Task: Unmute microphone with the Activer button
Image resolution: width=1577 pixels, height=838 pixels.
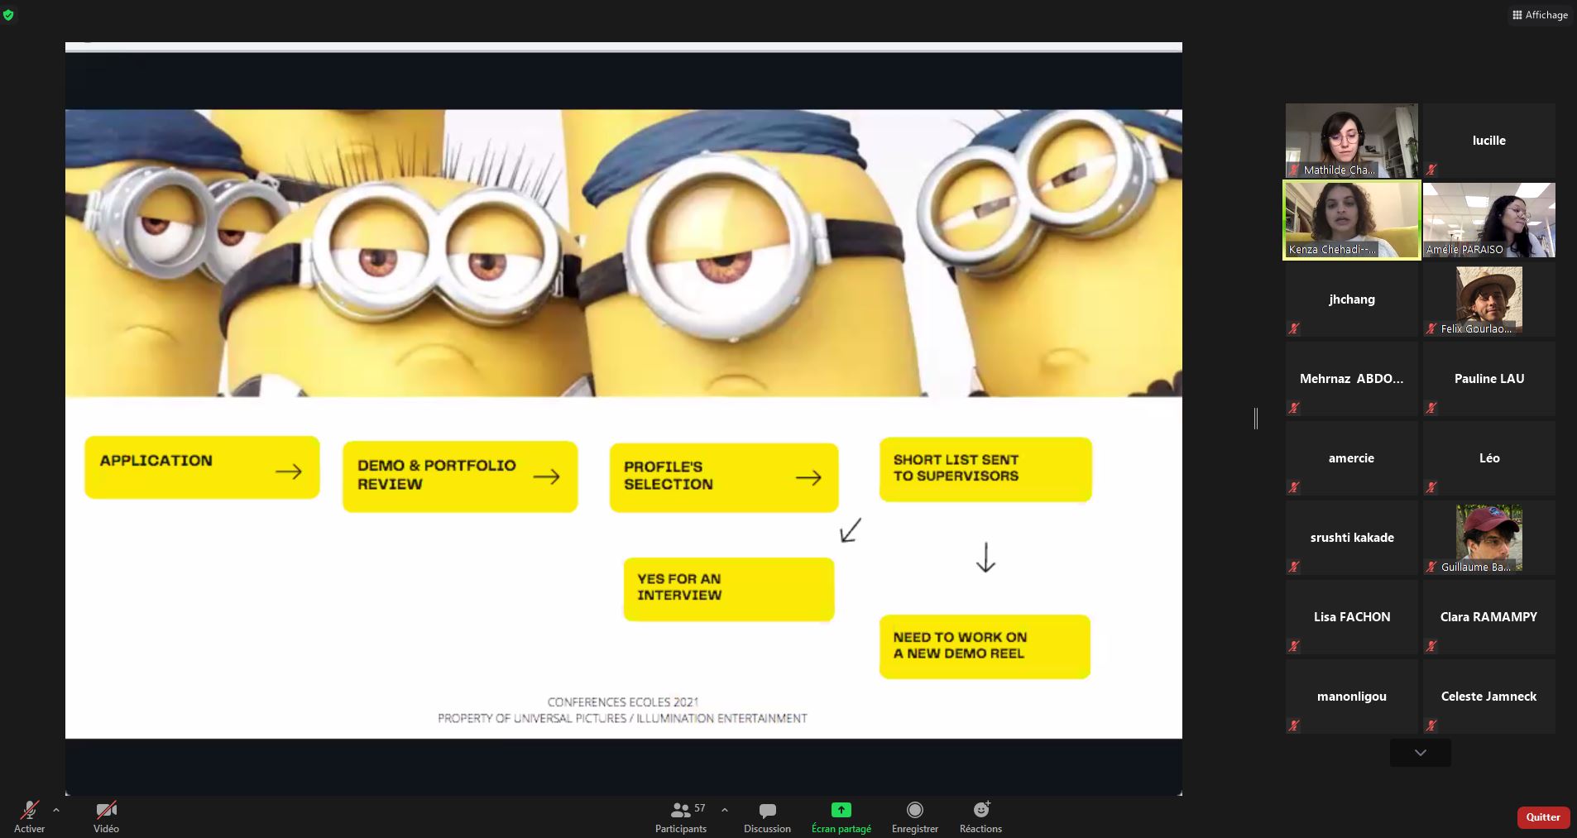Action: coord(29,816)
